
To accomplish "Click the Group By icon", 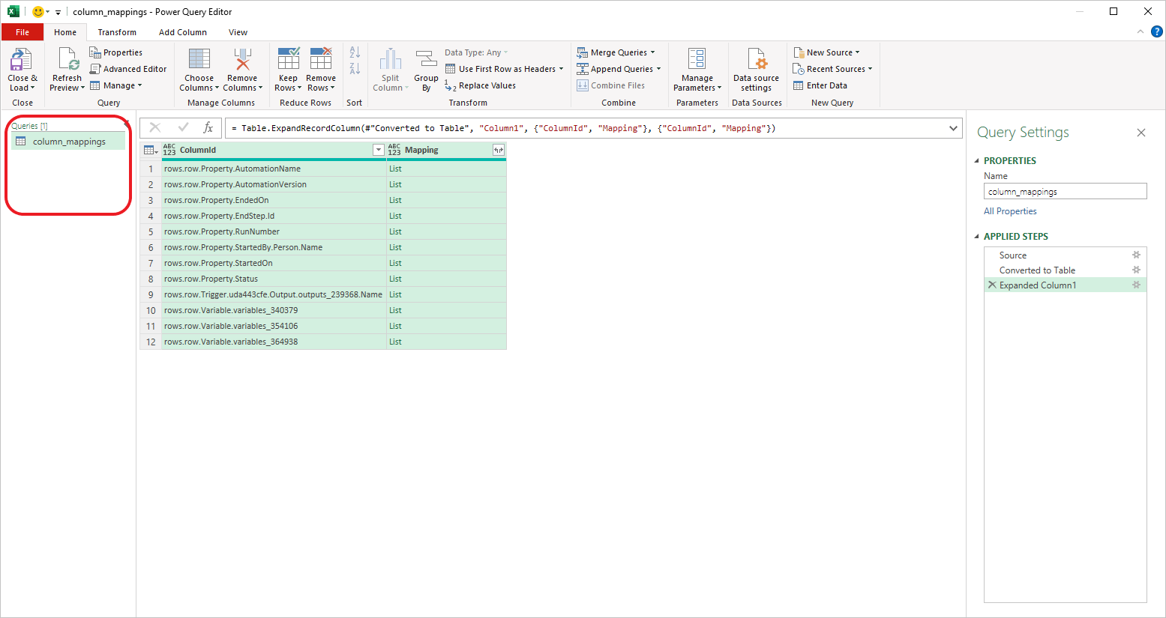I will (426, 60).
